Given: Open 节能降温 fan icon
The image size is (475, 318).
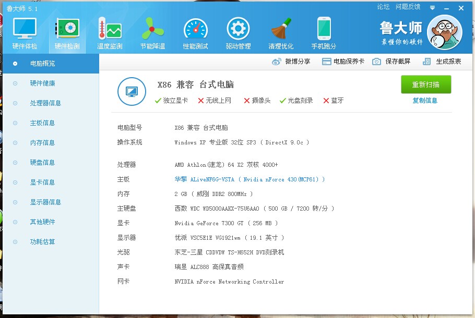Looking at the screenshot, I should tap(152, 28).
